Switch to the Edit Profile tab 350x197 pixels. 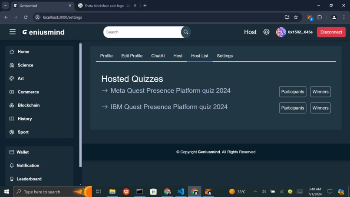132,56
